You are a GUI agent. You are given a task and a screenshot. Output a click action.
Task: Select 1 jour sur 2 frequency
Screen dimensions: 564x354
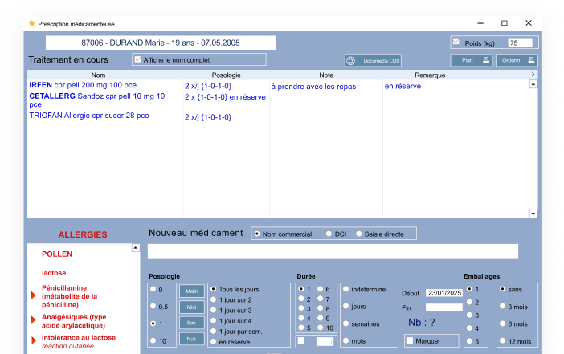point(214,299)
